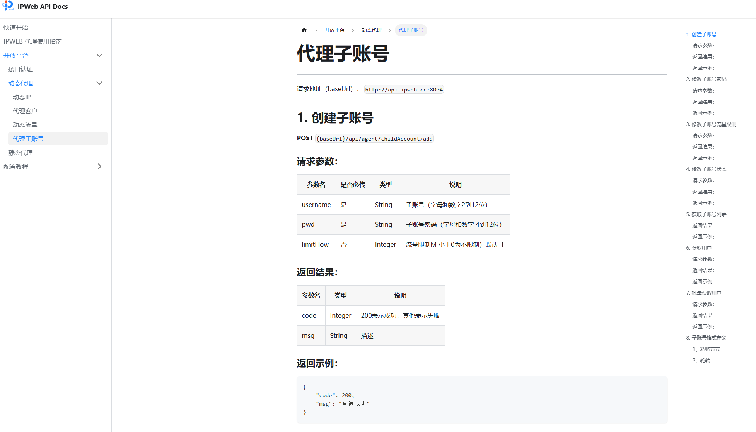Click the base URL http://api.ipweb.cc:8004 code
The image size is (756, 432).
click(x=404, y=90)
